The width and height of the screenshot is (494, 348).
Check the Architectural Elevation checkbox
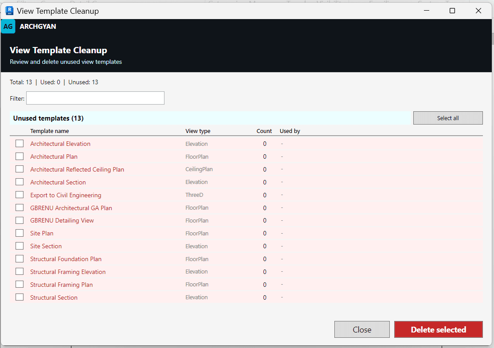pos(20,144)
